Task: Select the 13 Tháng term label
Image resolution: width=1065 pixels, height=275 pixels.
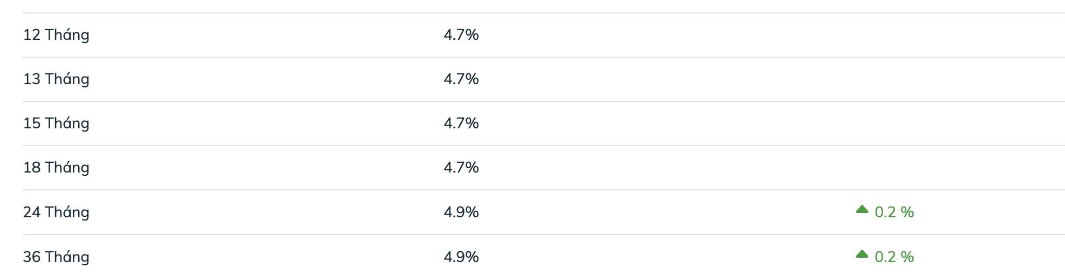Action: (56, 79)
